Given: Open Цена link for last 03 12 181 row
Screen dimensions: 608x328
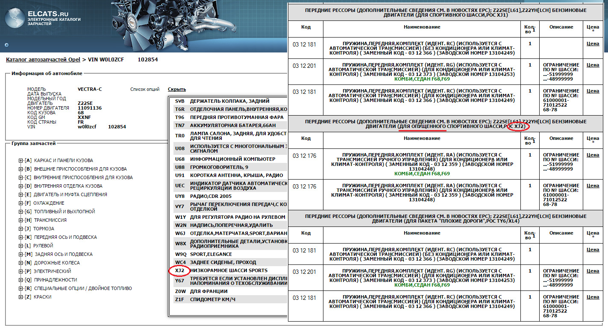Looking at the screenshot, I should (x=593, y=297).
